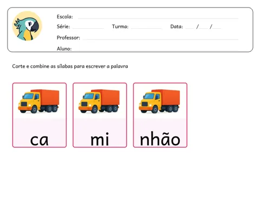260x208 pixels.
Task: Click the Série blank line
Action: coord(88,28)
